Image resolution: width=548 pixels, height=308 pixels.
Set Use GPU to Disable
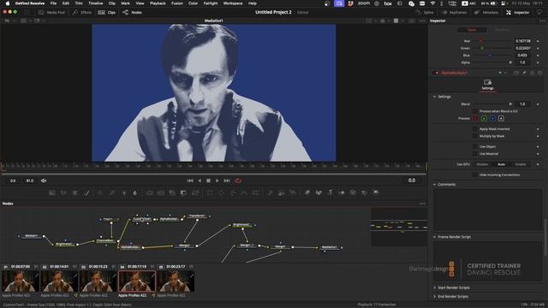(x=482, y=164)
